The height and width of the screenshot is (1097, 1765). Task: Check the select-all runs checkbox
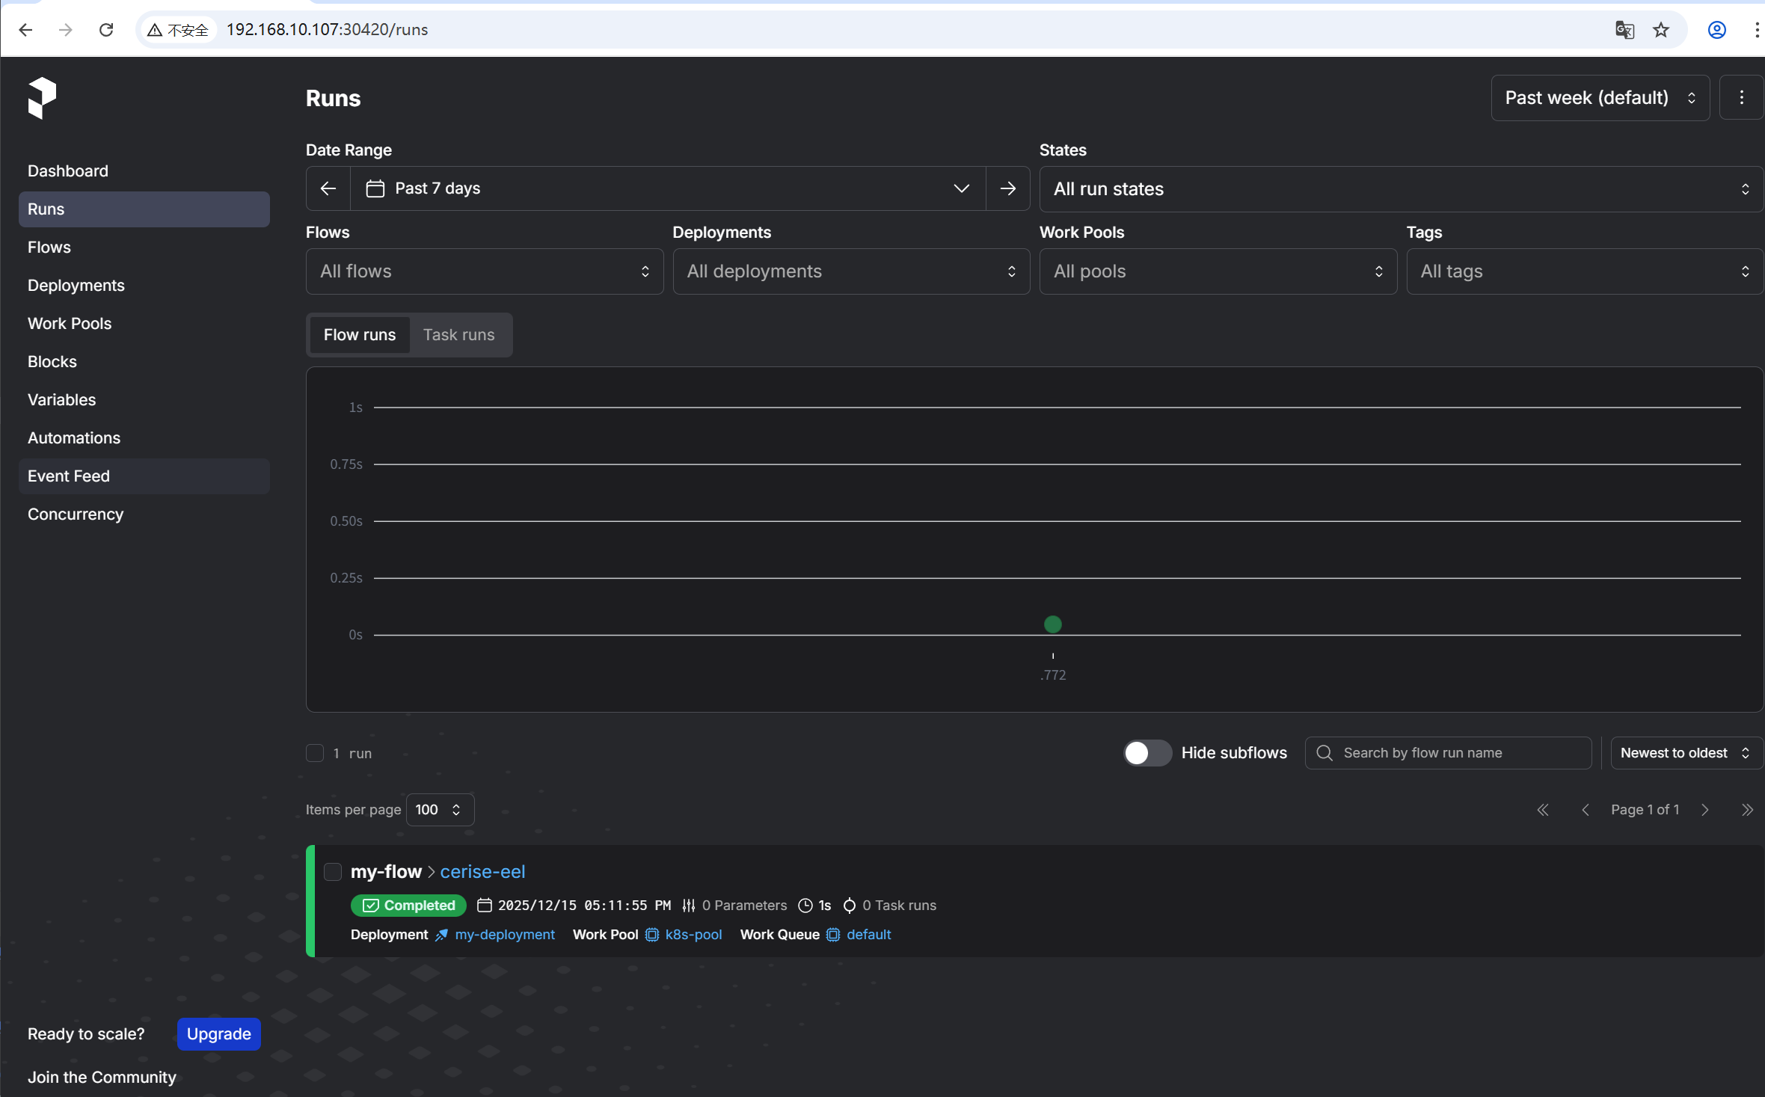pos(315,753)
